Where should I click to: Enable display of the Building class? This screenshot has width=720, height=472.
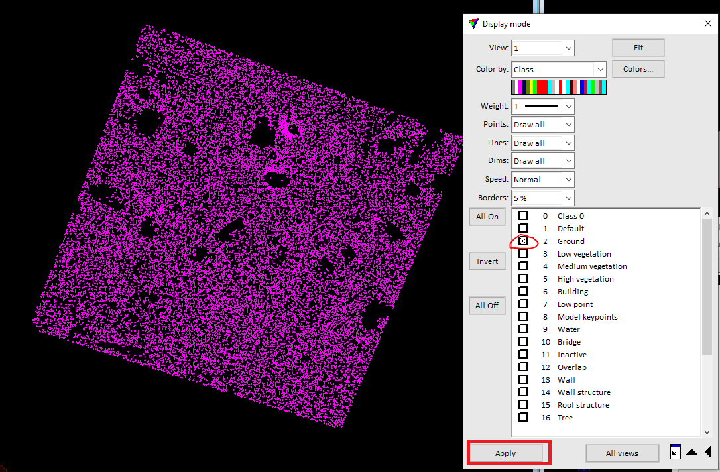pos(523,290)
